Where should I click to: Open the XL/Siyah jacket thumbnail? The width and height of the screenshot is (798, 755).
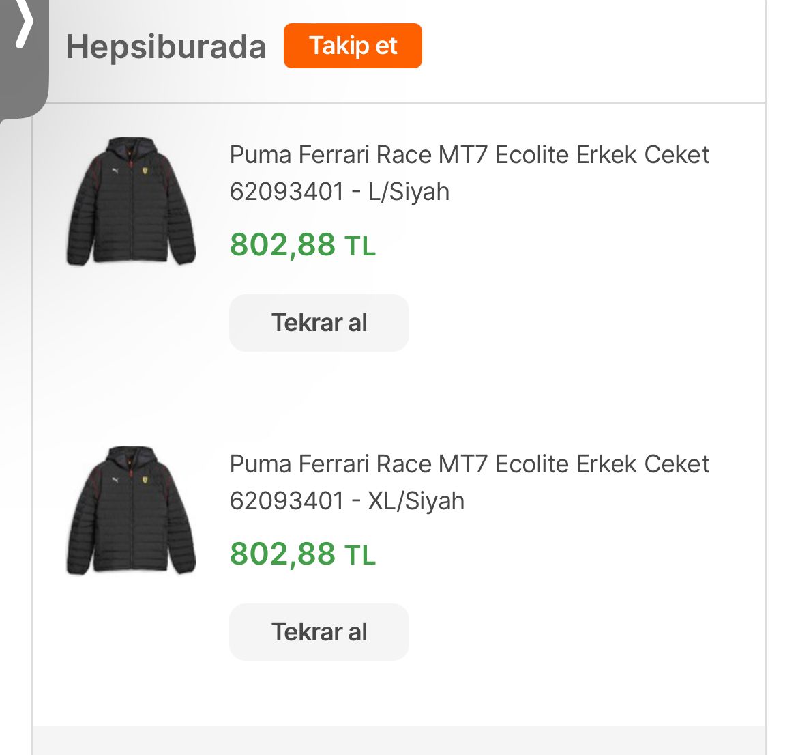coord(131,511)
